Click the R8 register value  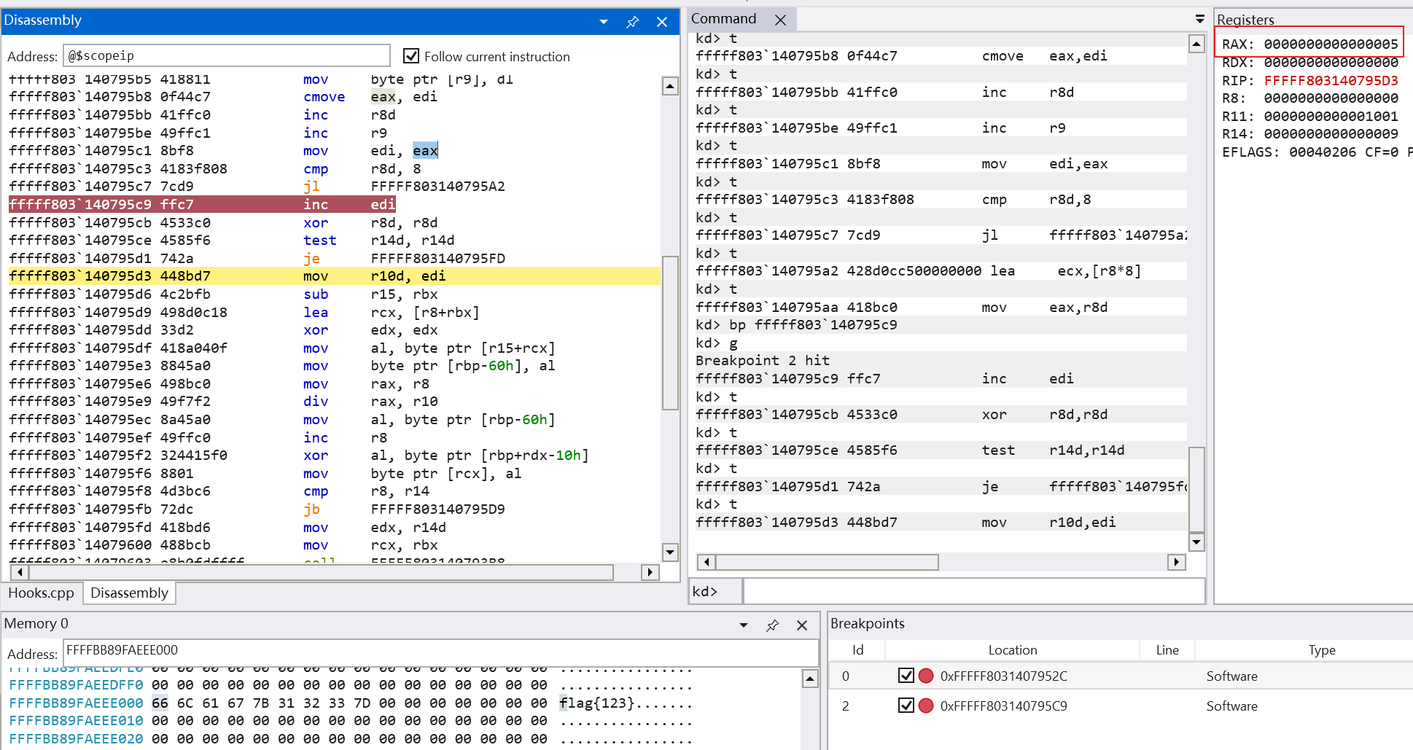click(x=1331, y=98)
